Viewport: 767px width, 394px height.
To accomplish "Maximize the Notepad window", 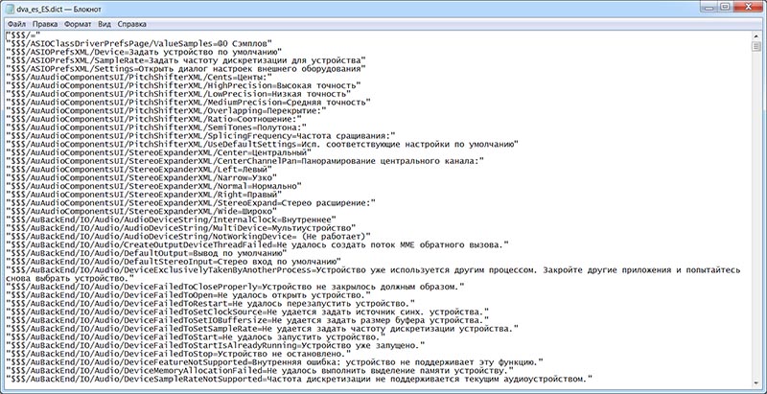I will pyautogui.click(x=725, y=7).
